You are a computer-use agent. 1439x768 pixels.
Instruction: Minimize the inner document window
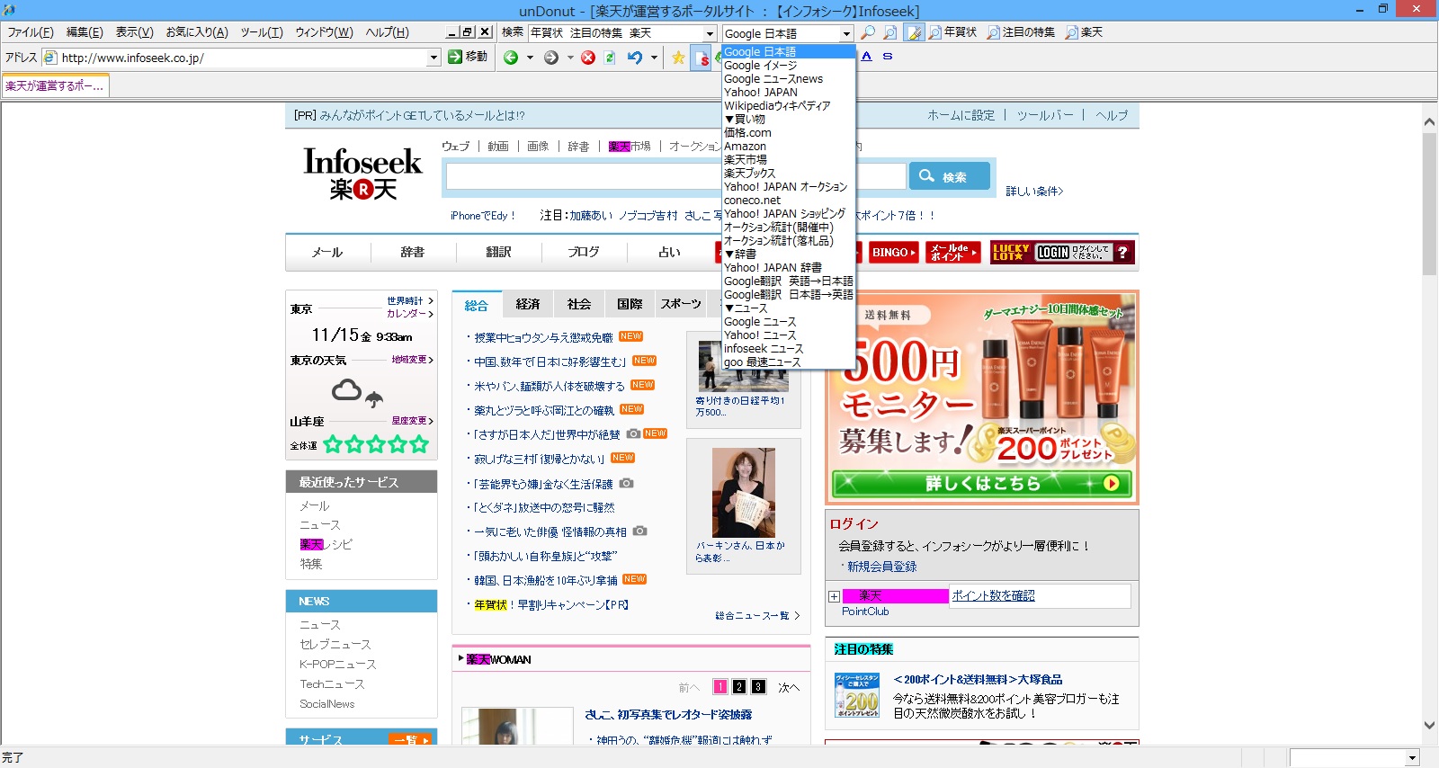click(x=451, y=31)
